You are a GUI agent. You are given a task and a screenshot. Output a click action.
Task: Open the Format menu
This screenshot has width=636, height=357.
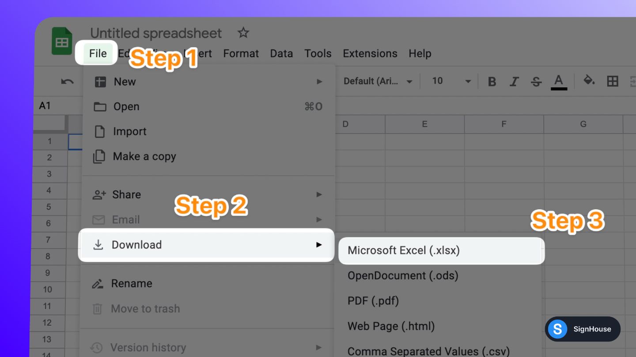click(241, 53)
